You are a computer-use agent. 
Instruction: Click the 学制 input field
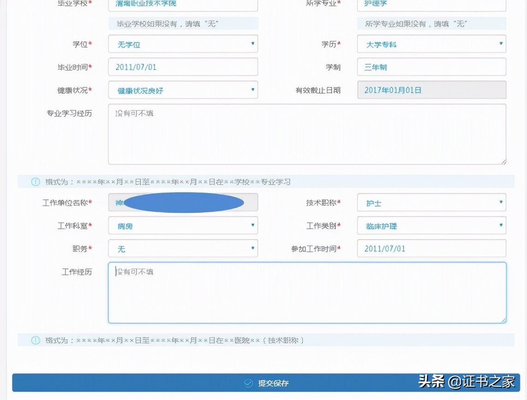click(431, 67)
